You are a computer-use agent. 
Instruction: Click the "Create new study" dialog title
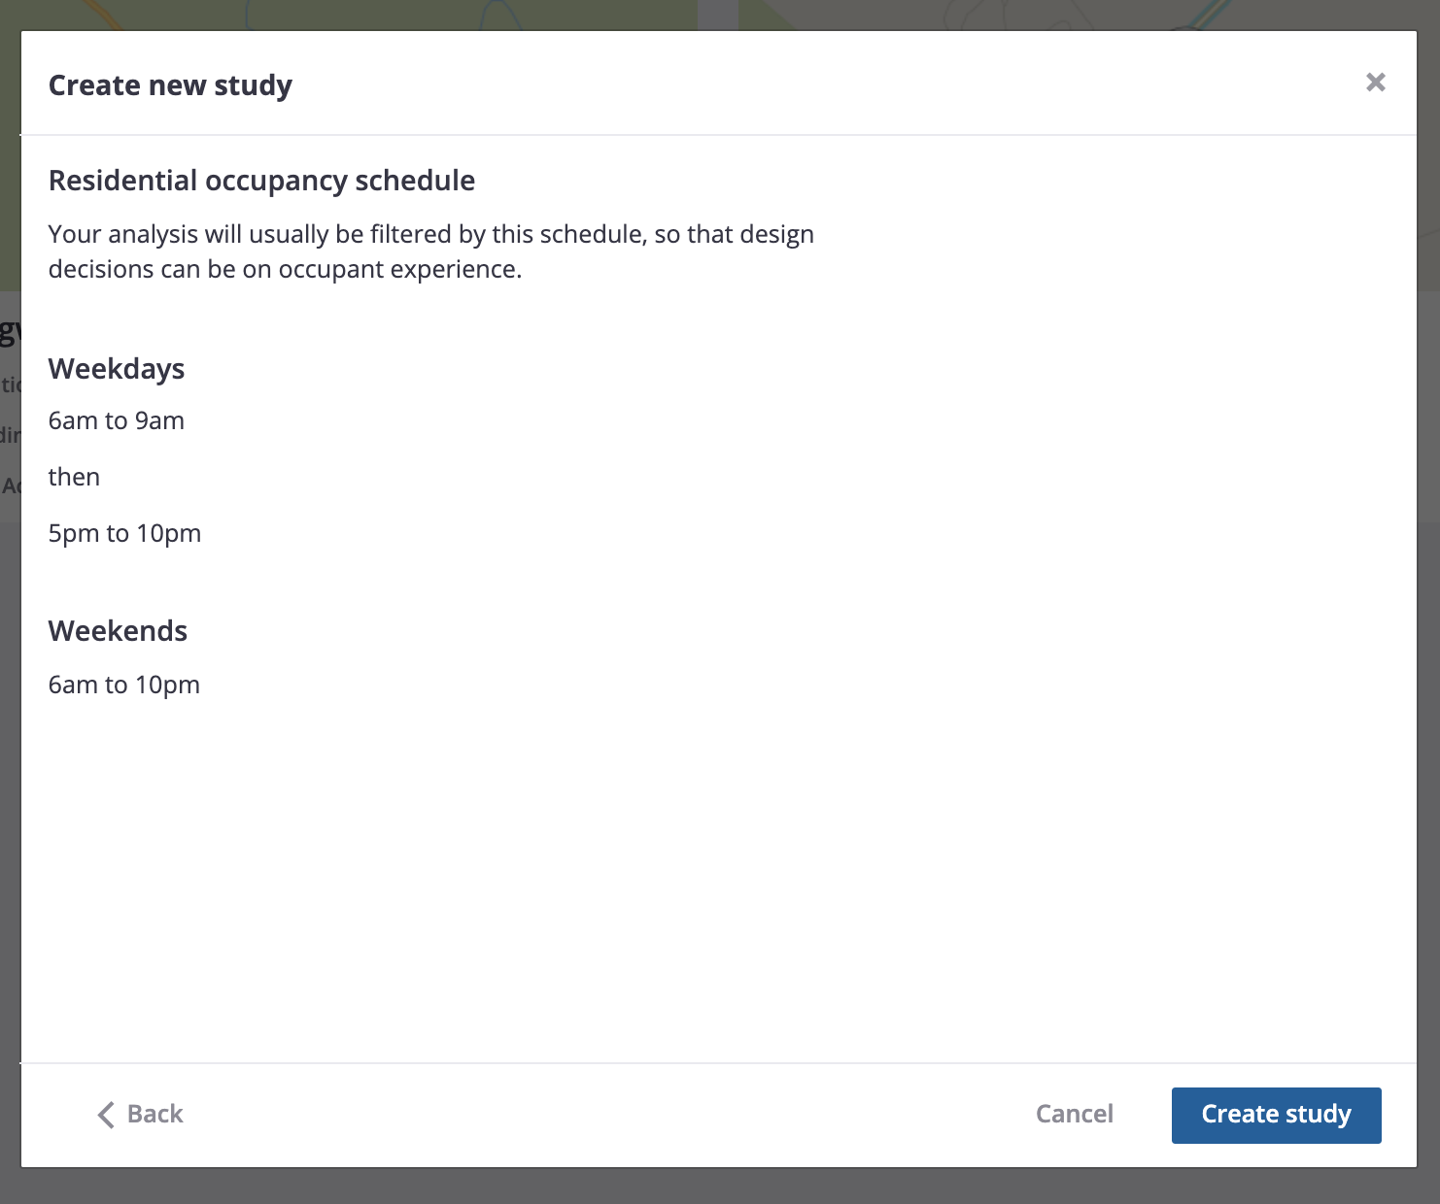(x=170, y=85)
